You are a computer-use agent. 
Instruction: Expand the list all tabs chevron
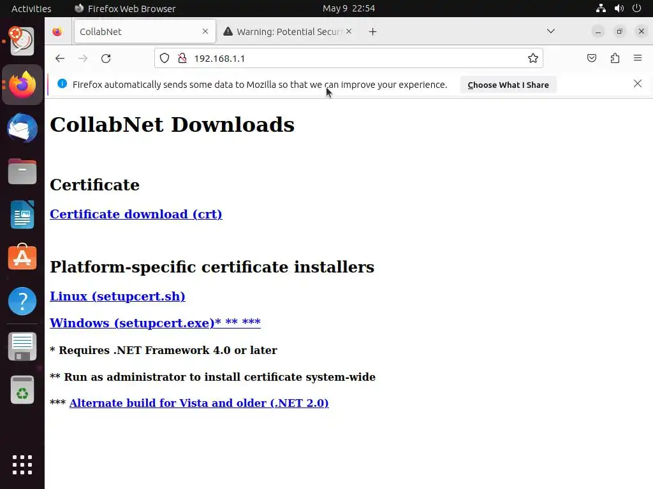point(550,31)
